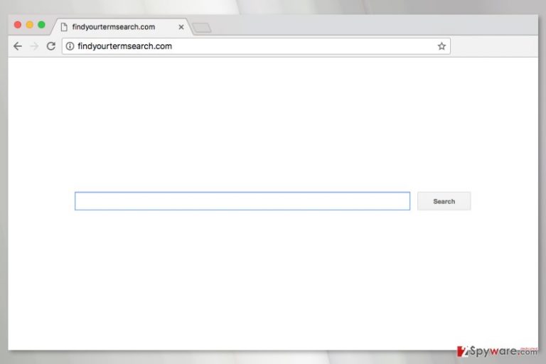Select the findyourtermsearch.com tab
The height and width of the screenshot is (364, 546).
(x=121, y=27)
